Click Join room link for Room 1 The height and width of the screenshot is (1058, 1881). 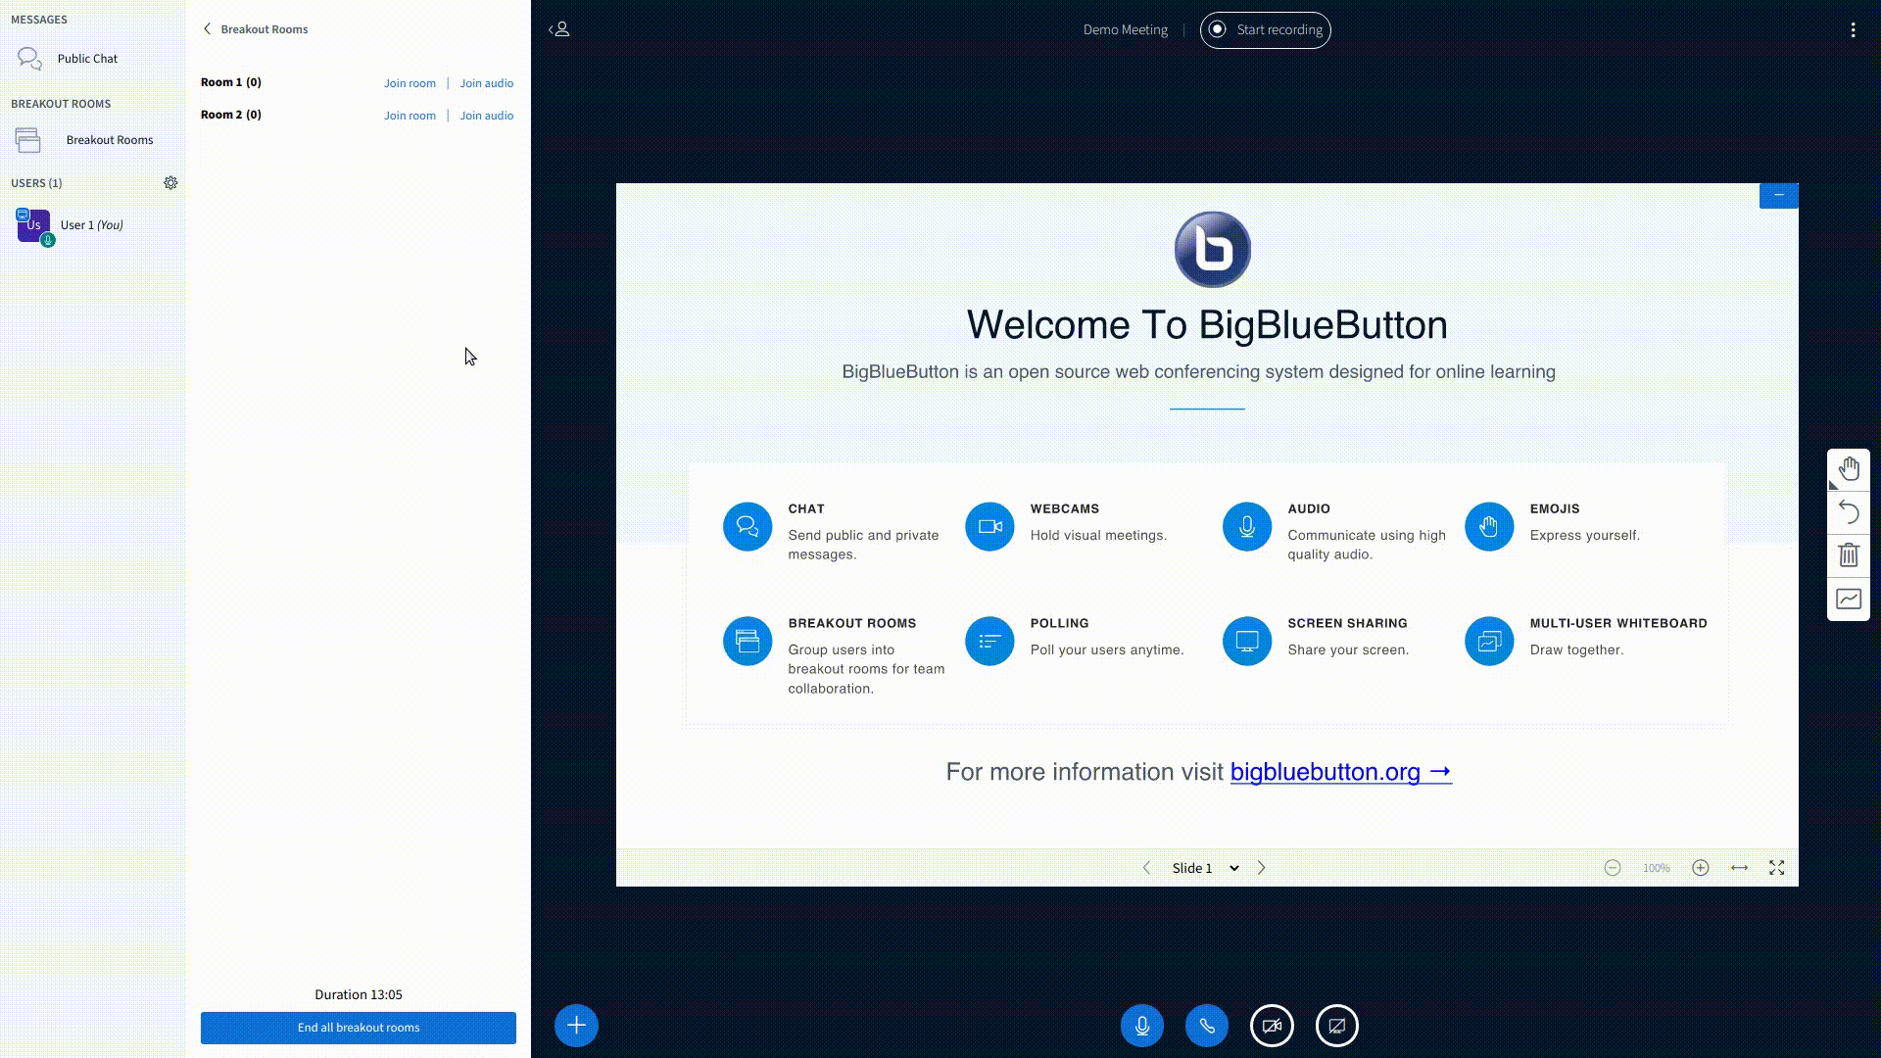(x=410, y=83)
